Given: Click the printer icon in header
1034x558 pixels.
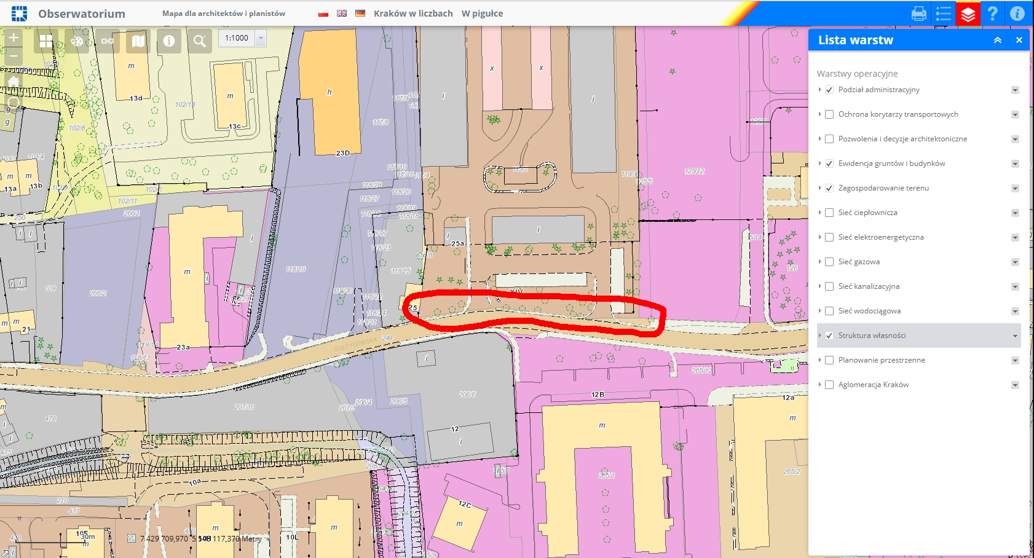Looking at the screenshot, I should (919, 14).
